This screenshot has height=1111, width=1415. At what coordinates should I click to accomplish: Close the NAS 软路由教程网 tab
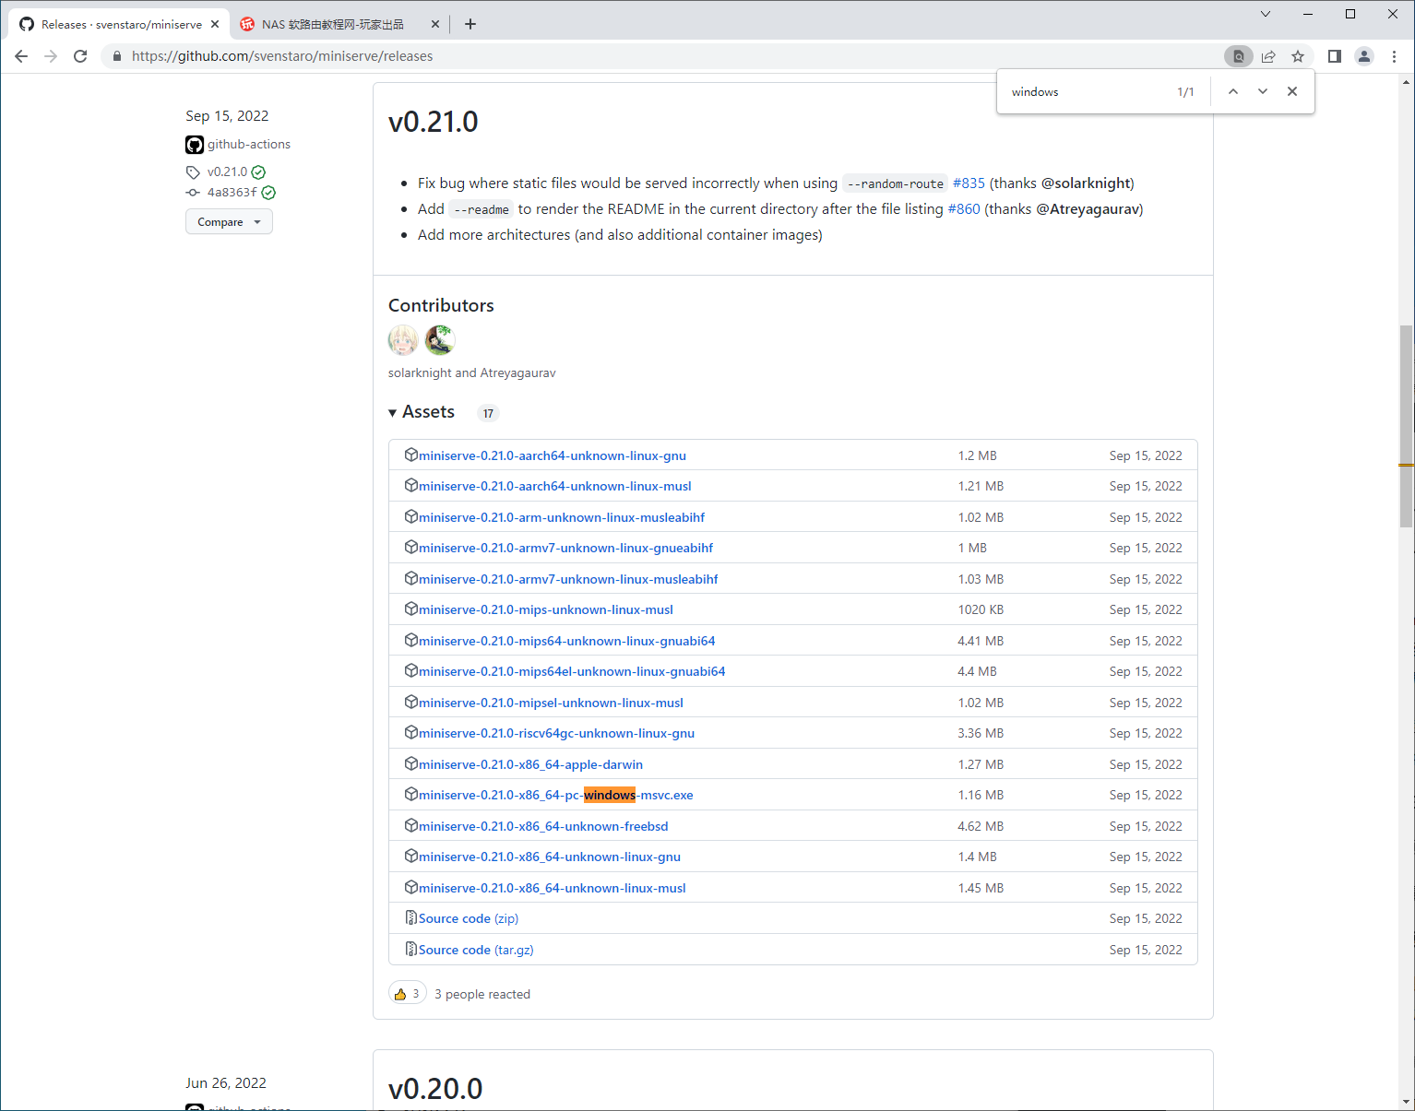[435, 24]
